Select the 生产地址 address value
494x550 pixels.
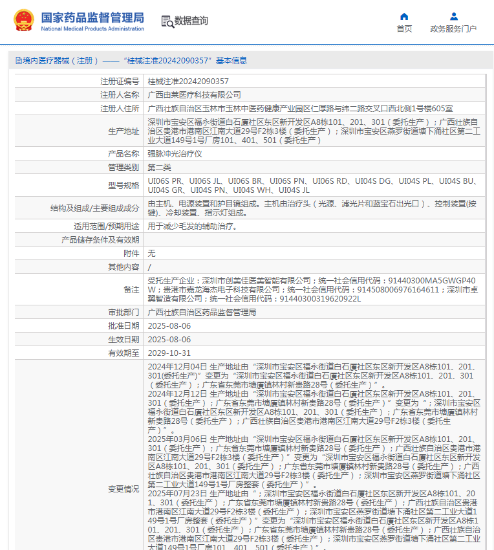coord(314,131)
